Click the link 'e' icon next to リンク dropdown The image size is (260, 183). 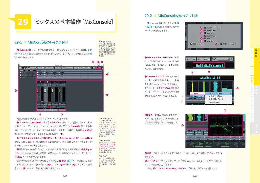click(231, 59)
